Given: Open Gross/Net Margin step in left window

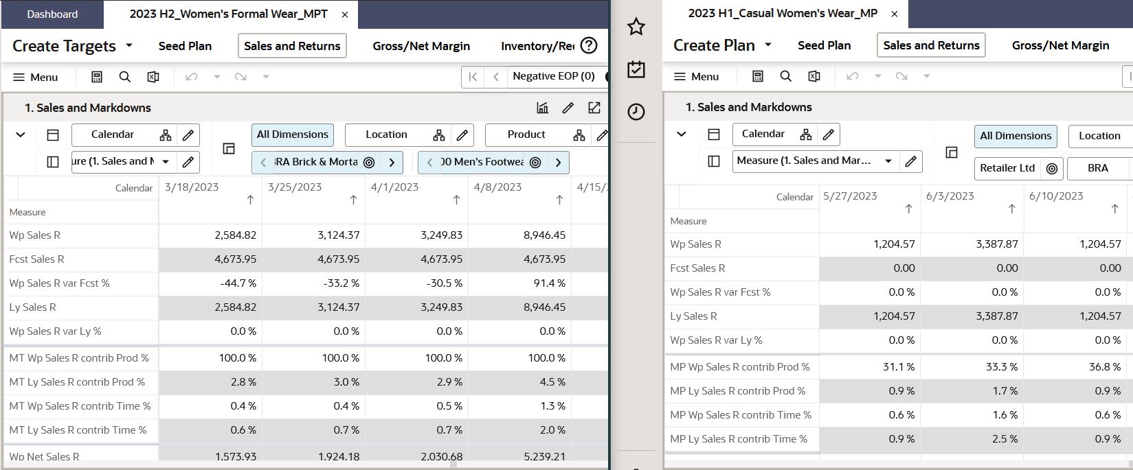Looking at the screenshot, I should pos(421,46).
